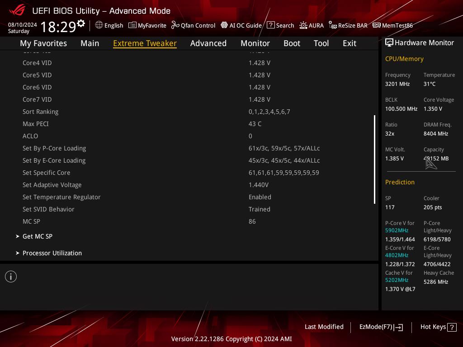Image resolution: width=463 pixels, height=347 pixels.
Task: Click the ROG logo icon
Action: [x=17, y=10]
